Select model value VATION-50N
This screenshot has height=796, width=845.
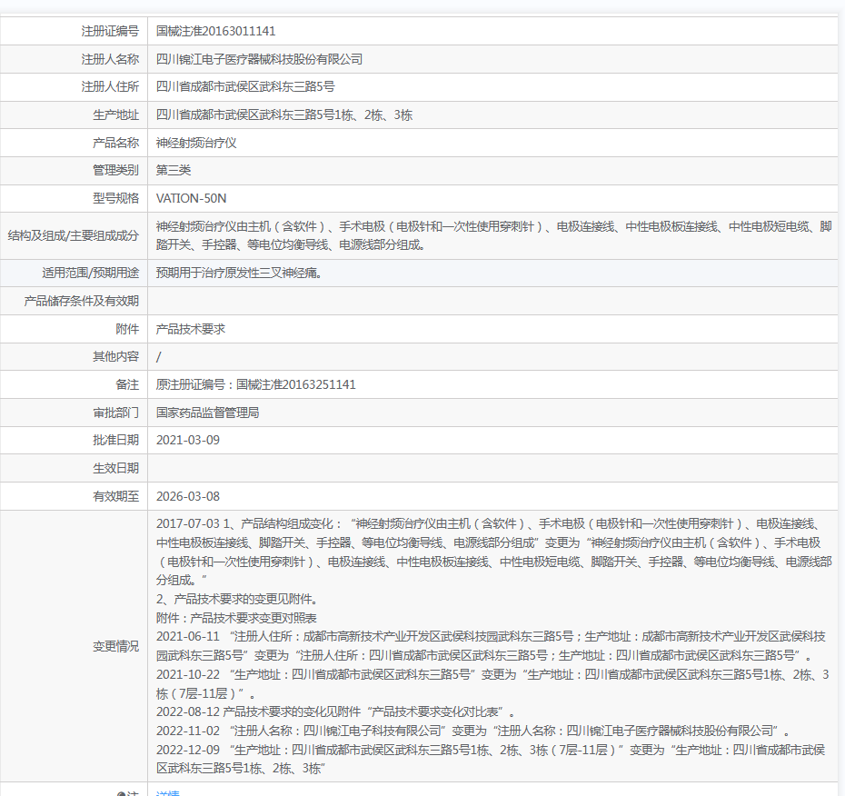pyautogui.click(x=192, y=198)
